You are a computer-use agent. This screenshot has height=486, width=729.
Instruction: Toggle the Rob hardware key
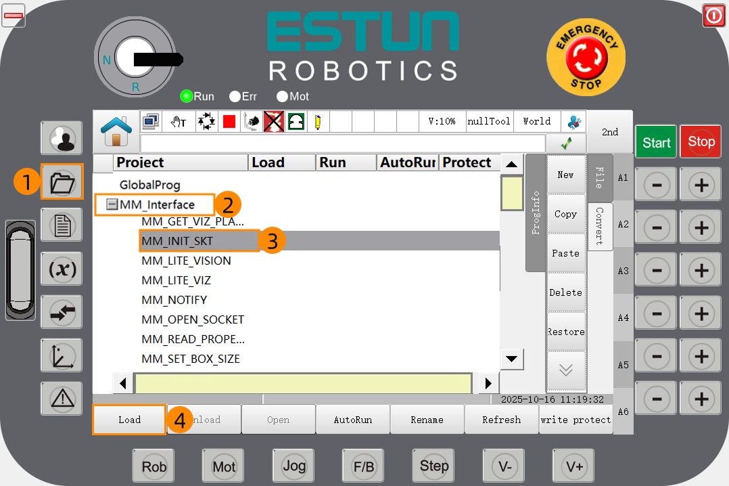(154, 466)
